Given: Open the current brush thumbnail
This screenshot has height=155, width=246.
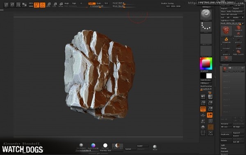Looking at the screenshot, I should tap(206, 15).
